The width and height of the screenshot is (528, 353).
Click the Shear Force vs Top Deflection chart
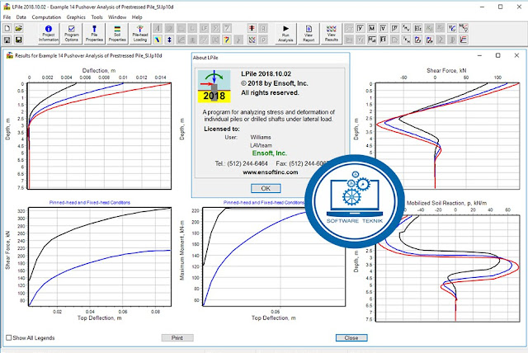point(100,257)
